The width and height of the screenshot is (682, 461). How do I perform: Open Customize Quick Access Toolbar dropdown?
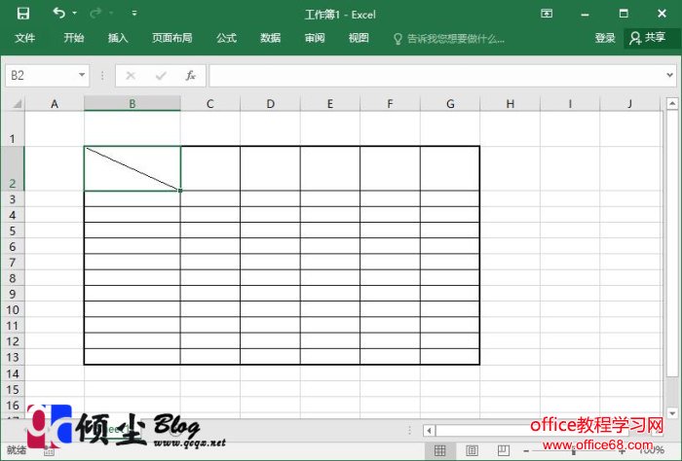pyautogui.click(x=134, y=14)
